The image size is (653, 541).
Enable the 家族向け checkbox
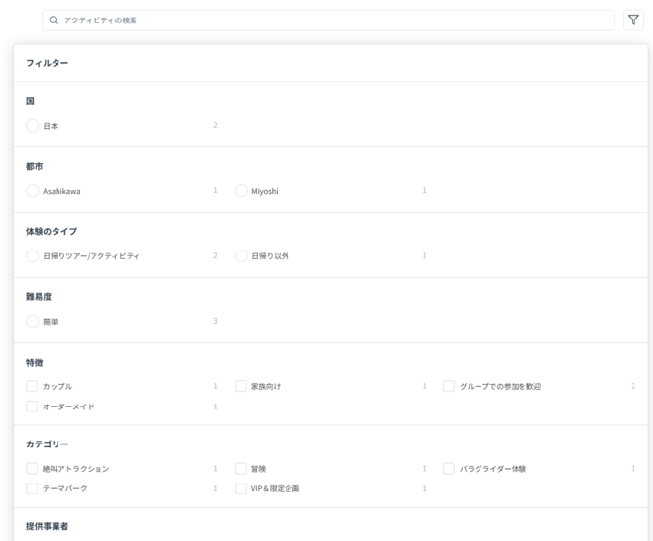coord(242,386)
